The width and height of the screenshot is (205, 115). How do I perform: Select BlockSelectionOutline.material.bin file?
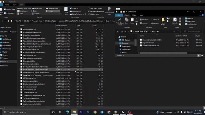61,70
